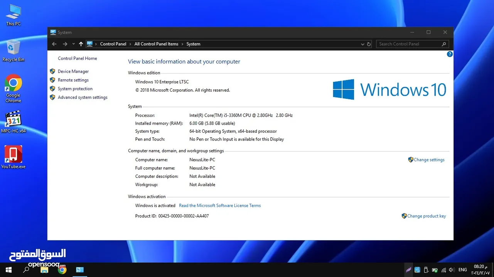Open This PC desktop icon
Viewport: 494px width, 277px height.
point(13,15)
